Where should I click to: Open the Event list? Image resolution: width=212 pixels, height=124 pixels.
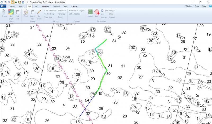(x=32, y=13)
